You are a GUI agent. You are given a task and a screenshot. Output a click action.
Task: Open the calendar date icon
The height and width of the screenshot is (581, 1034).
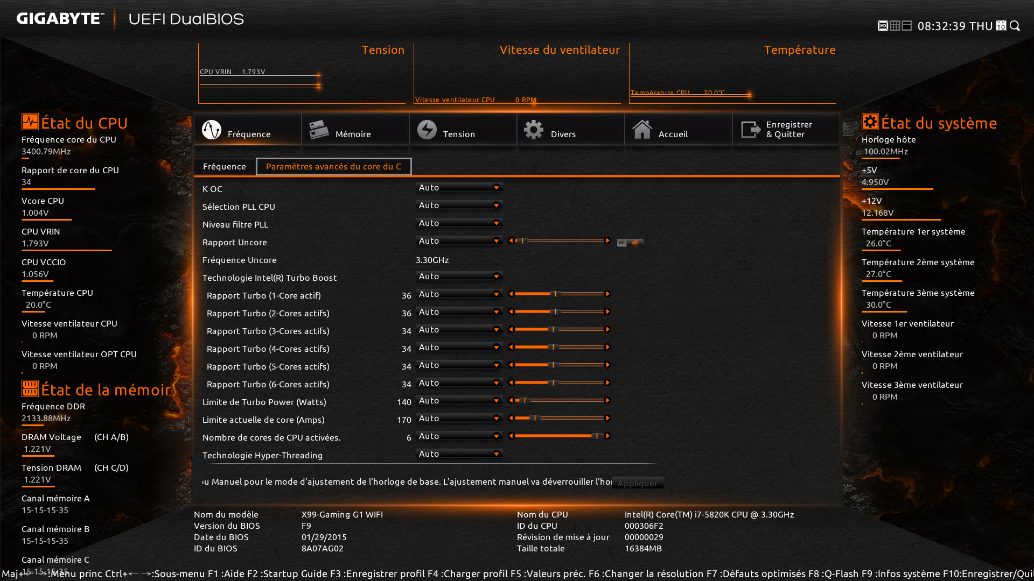[x=1001, y=26]
